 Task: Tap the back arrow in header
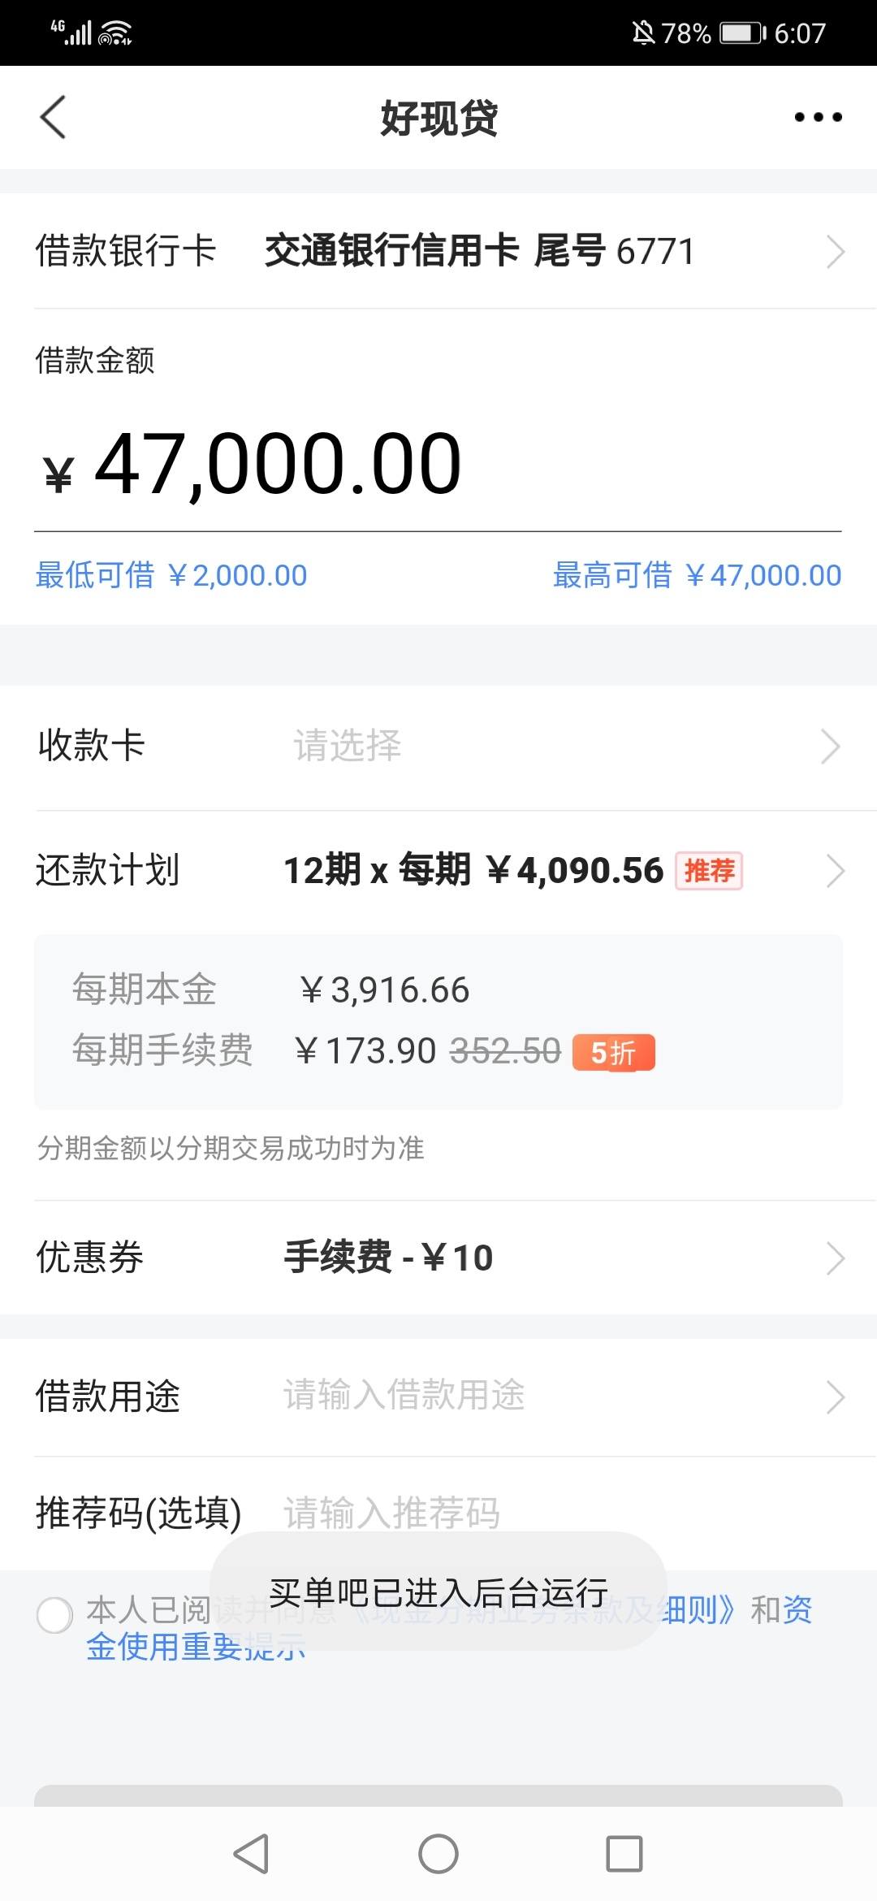point(53,118)
